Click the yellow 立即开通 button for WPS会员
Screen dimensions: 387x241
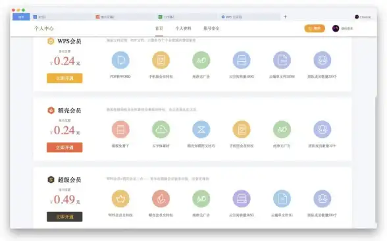(64, 78)
